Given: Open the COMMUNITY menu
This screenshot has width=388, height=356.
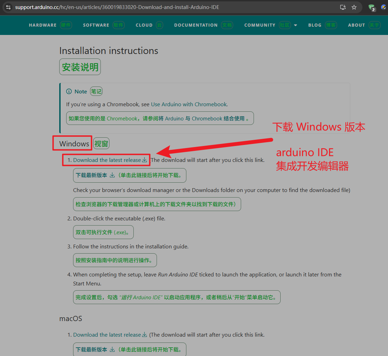Looking at the screenshot, I should click(x=260, y=25).
